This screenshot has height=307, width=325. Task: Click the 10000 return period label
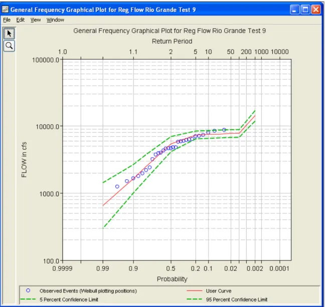[x=280, y=52]
